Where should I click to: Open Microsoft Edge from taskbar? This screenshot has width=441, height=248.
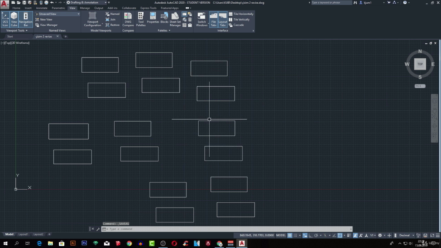(x=39, y=243)
